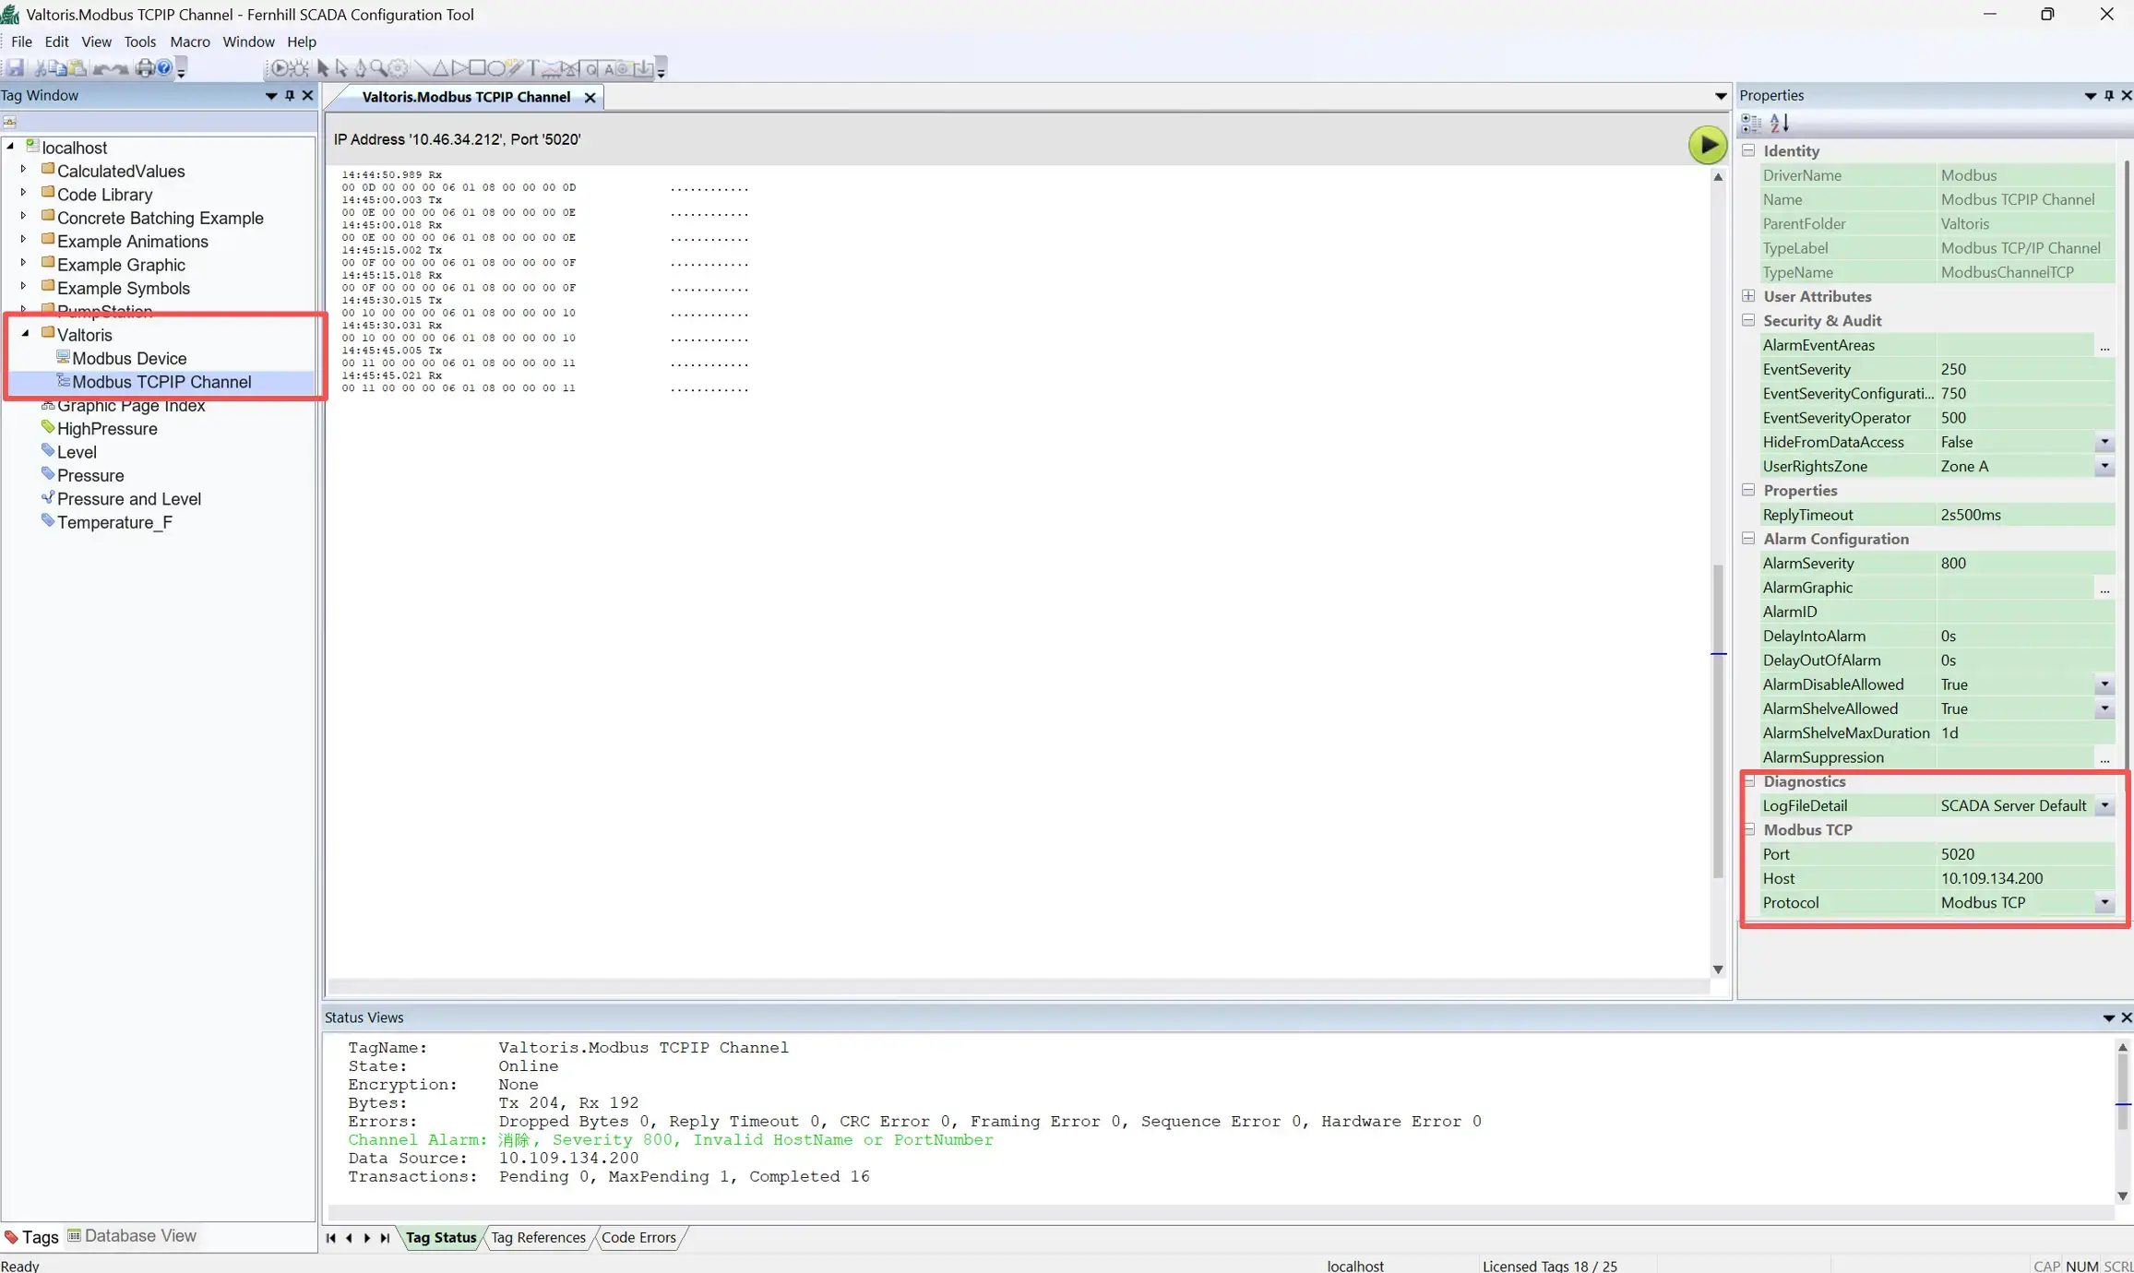Open the Edit menu
This screenshot has width=2134, height=1273.
coord(56,42)
